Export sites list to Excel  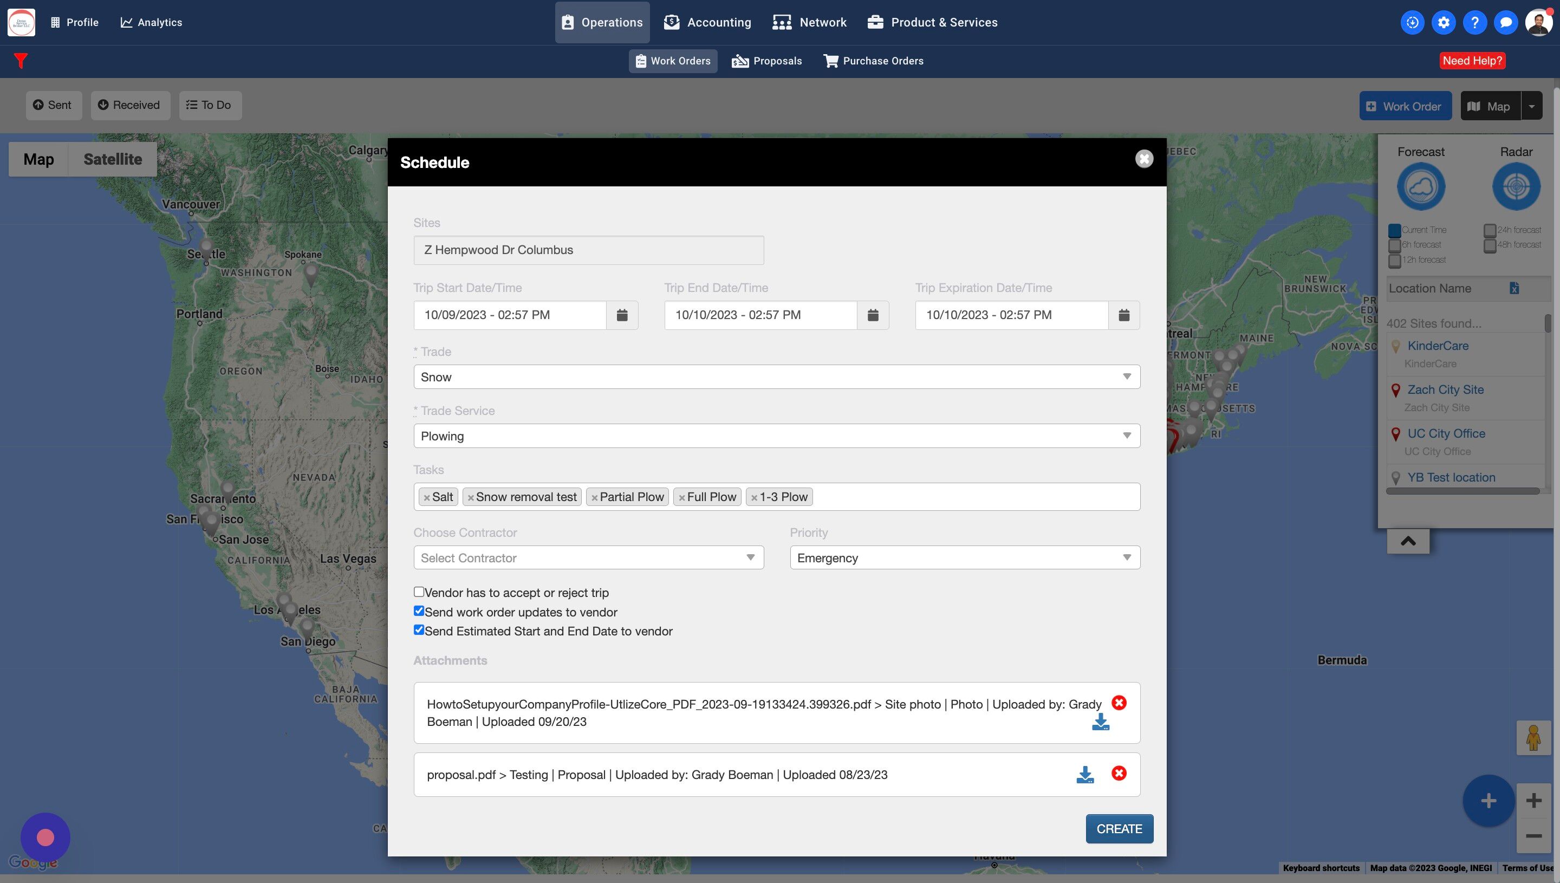(x=1514, y=288)
